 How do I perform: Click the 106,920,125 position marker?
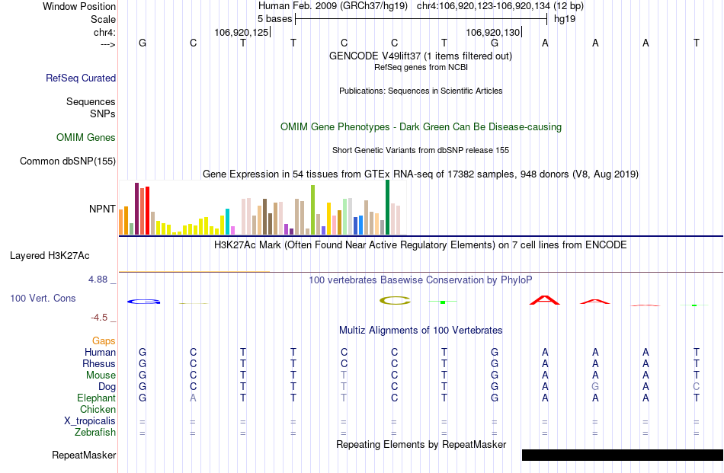[242, 32]
